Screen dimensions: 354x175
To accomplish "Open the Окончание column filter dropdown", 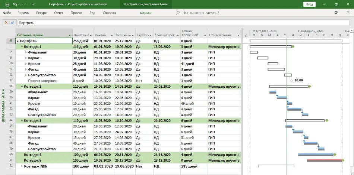I will click(133, 35).
